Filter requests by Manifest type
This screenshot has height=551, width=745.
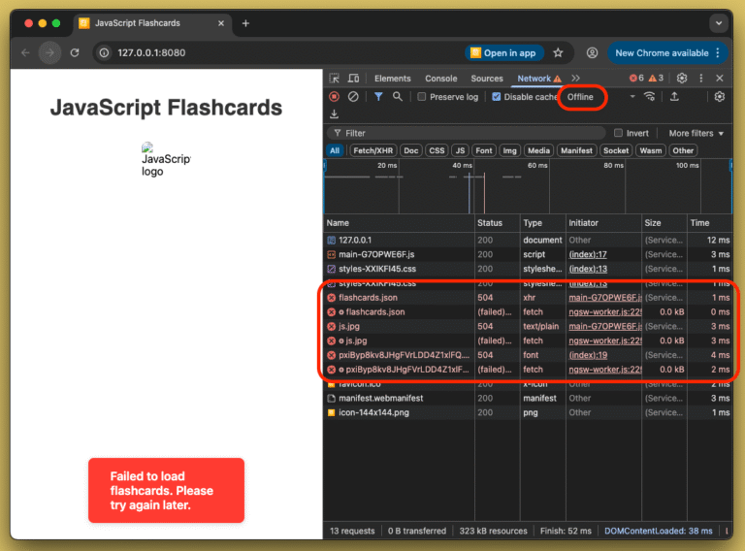576,150
